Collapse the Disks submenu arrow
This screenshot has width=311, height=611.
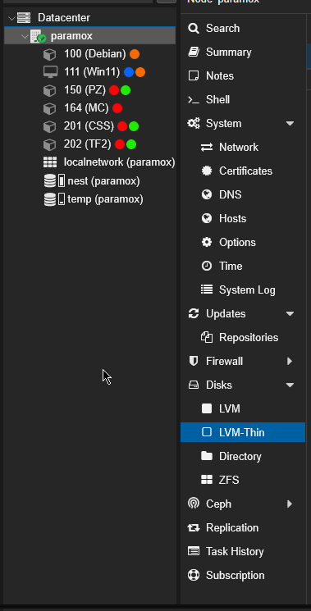pos(290,385)
